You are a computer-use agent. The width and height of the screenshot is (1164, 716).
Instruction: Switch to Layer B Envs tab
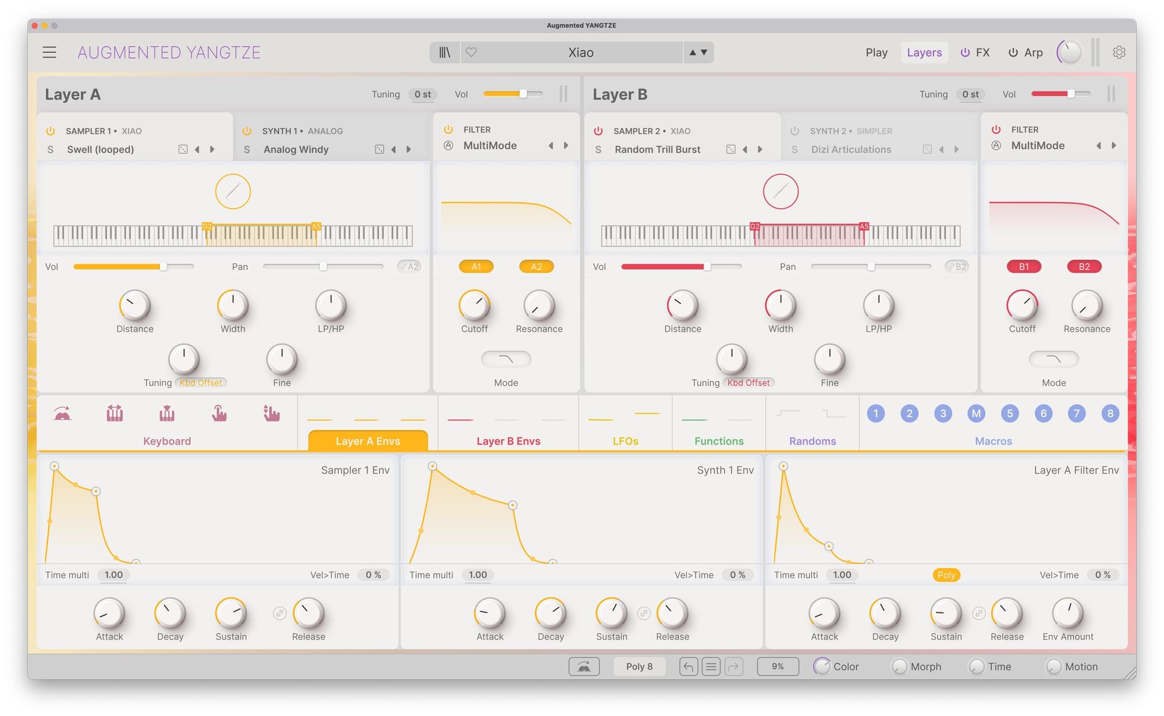pos(508,441)
